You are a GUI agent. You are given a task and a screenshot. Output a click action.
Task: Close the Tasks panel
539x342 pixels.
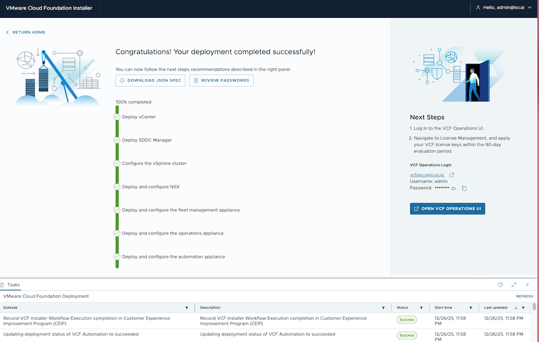527,285
